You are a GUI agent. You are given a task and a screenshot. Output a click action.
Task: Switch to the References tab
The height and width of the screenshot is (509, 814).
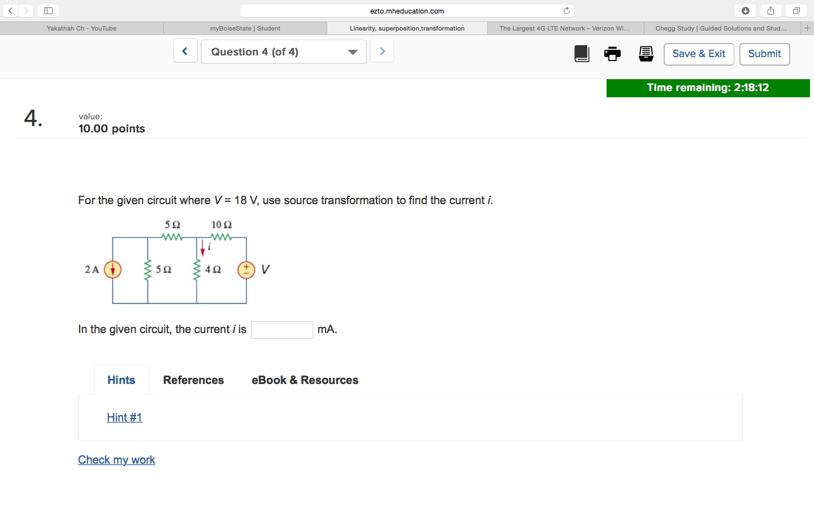(193, 379)
